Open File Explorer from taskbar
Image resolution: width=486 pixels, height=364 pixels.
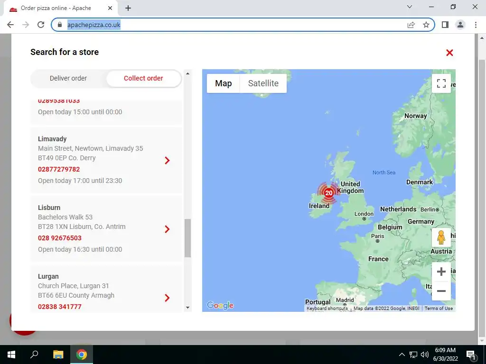point(58,355)
